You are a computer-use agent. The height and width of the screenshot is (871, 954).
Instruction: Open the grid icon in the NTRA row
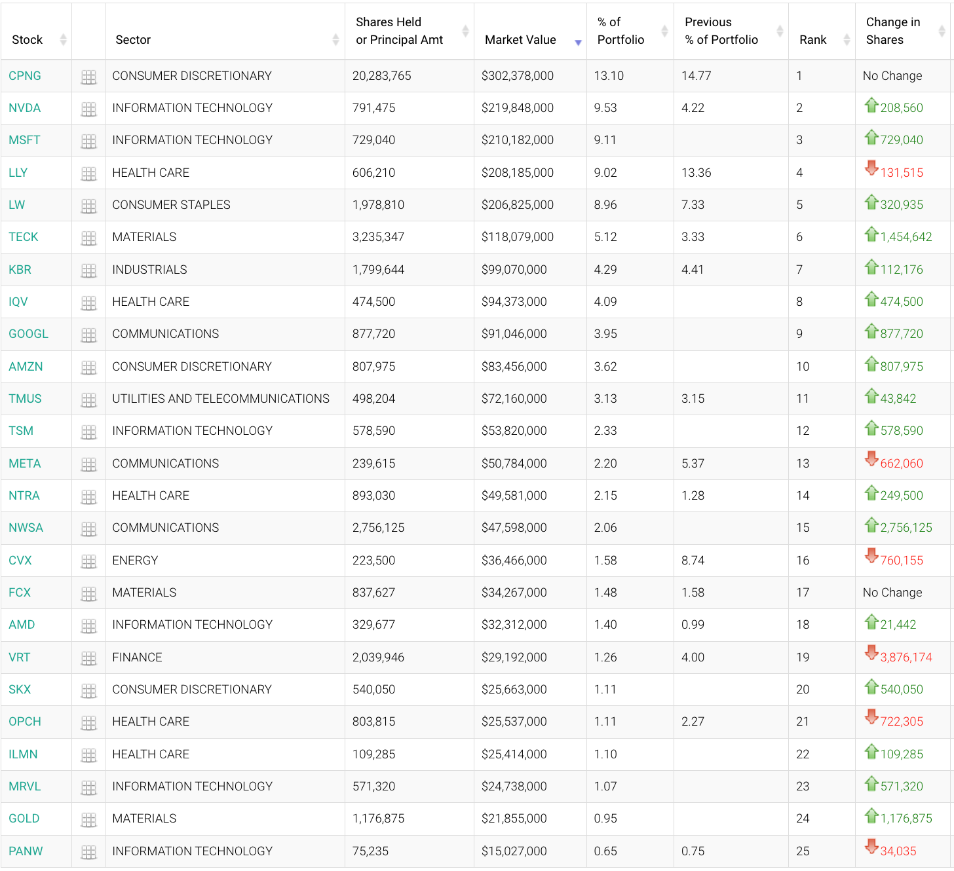88,497
